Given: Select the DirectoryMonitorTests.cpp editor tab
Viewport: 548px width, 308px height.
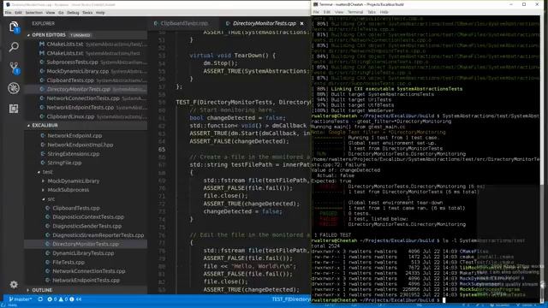Looking at the screenshot, I should point(264,23).
